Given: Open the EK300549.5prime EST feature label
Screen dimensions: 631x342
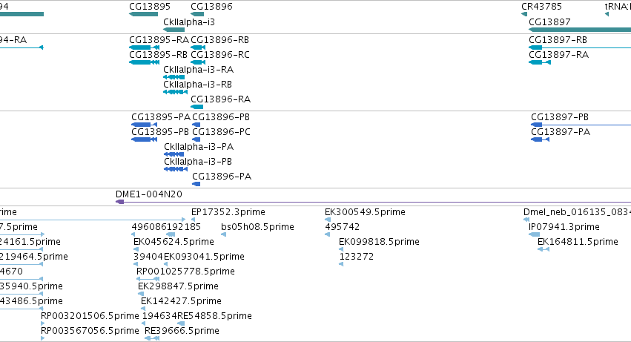Looking at the screenshot, I should [x=365, y=212].
